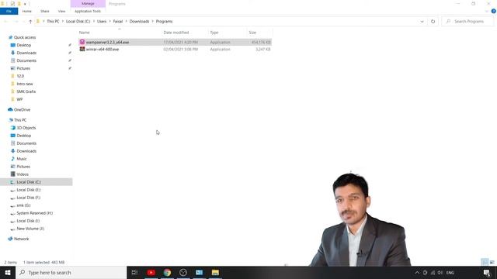This screenshot has width=497, height=279.
Task: Refresh the Programs folder view
Action: pos(433,22)
